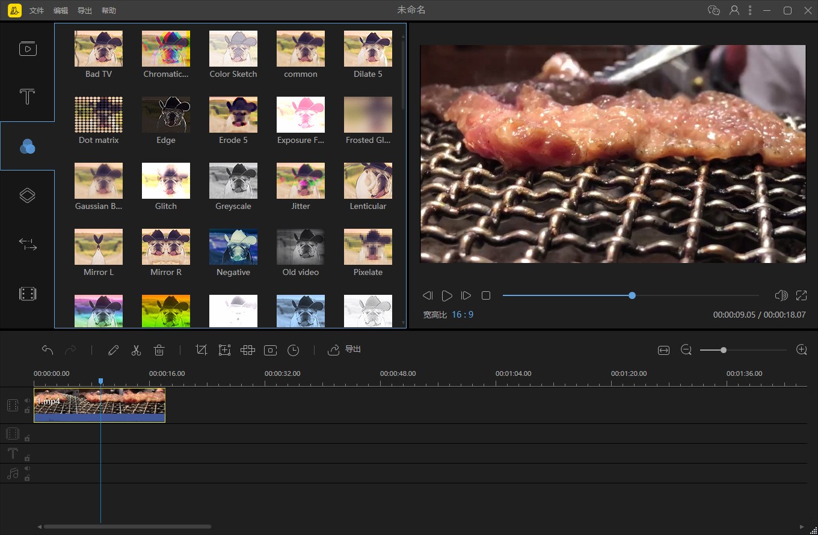Open the Transitions sidebar tab
Screen dimensions: 818x535
click(x=28, y=244)
